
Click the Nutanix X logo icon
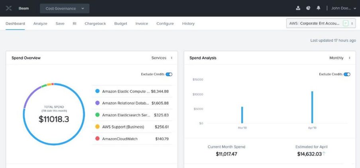(8, 8)
